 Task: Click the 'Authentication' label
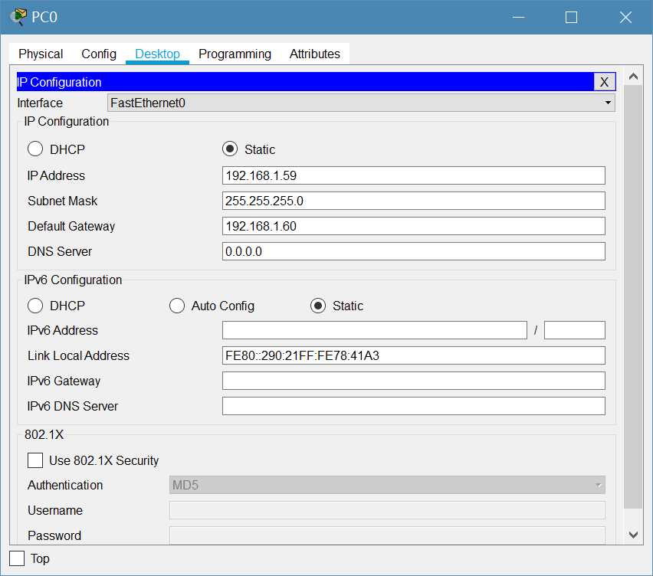pyautogui.click(x=65, y=486)
